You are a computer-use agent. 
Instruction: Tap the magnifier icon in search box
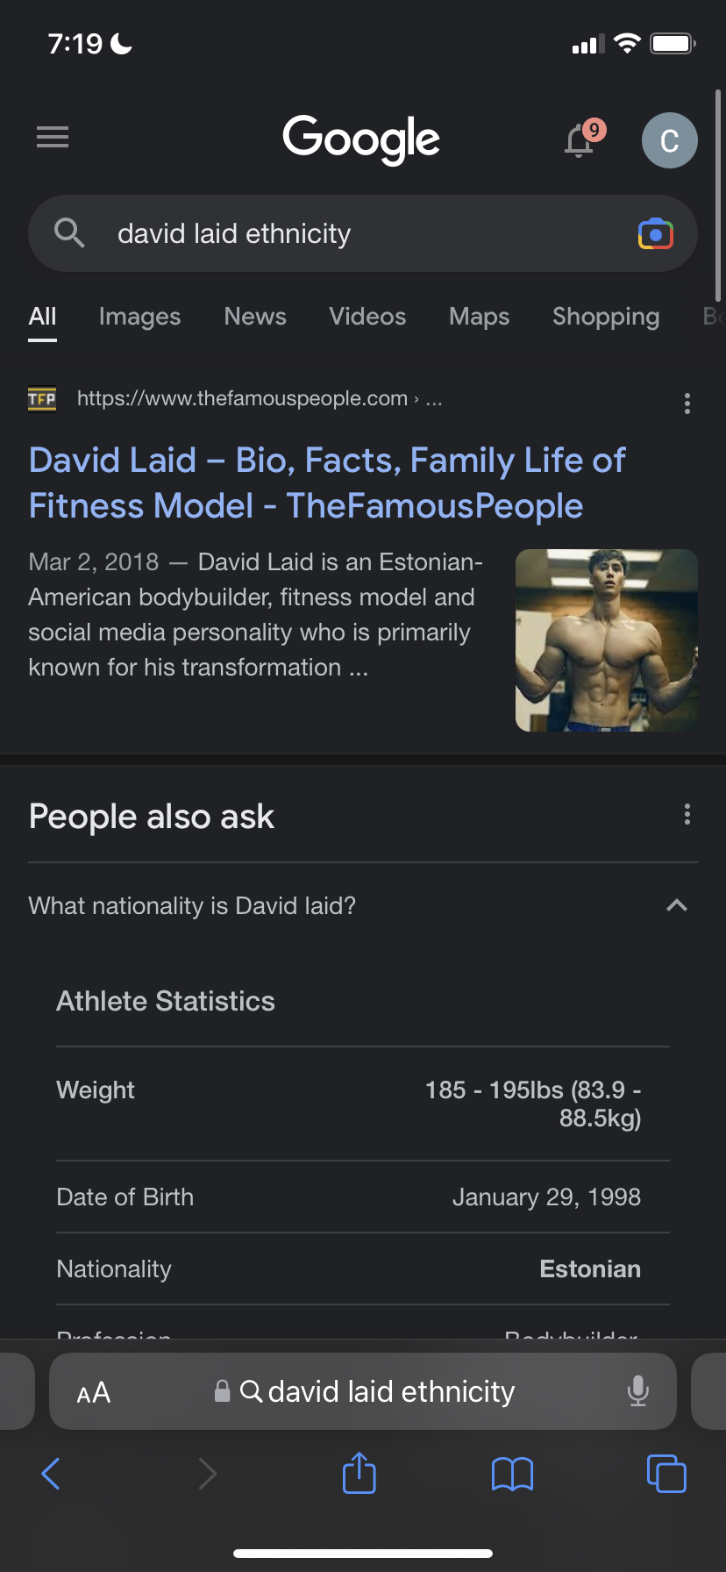[x=69, y=233]
